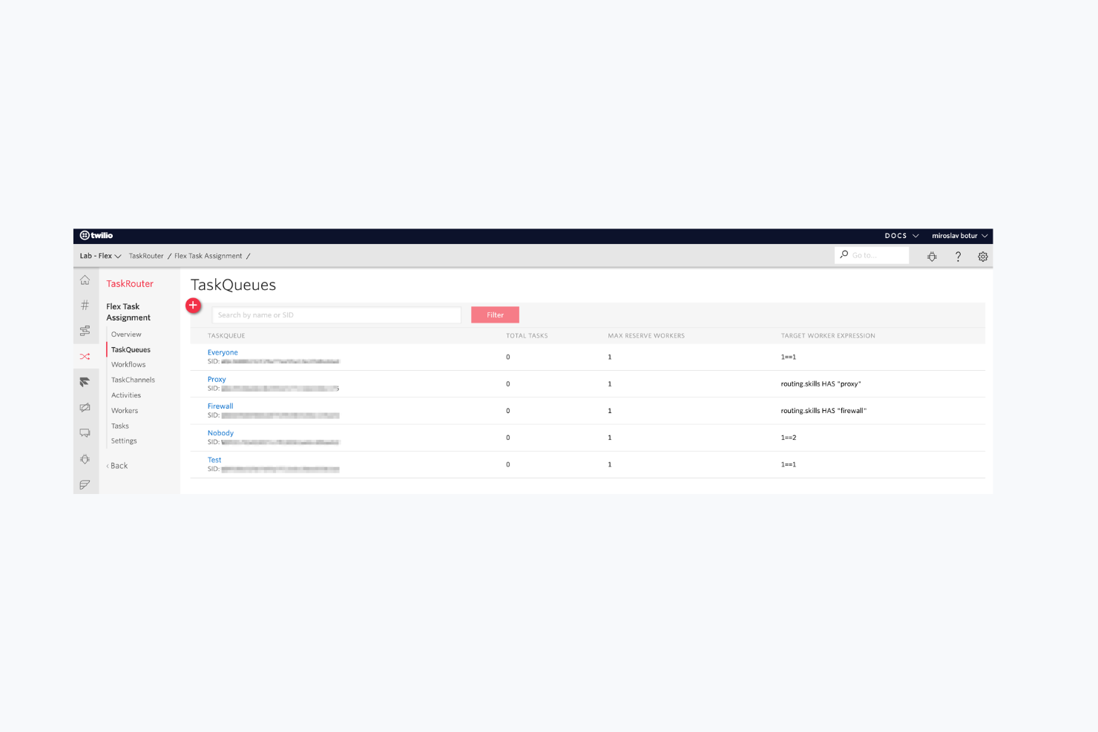Open Studio flow icon in sidebar
This screenshot has height=732, width=1098.
pyautogui.click(x=85, y=331)
